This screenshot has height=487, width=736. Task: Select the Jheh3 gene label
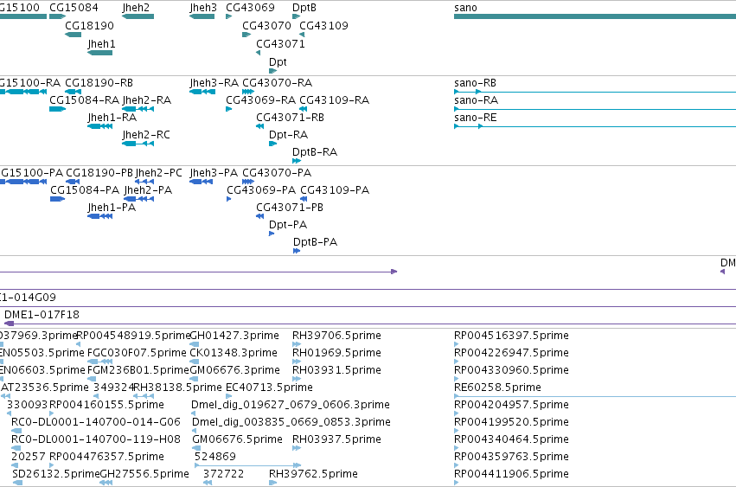click(x=203, y=8)
